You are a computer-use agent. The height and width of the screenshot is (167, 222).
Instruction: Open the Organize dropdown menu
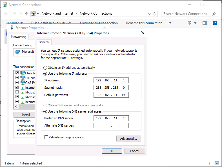tap(14, 23)
